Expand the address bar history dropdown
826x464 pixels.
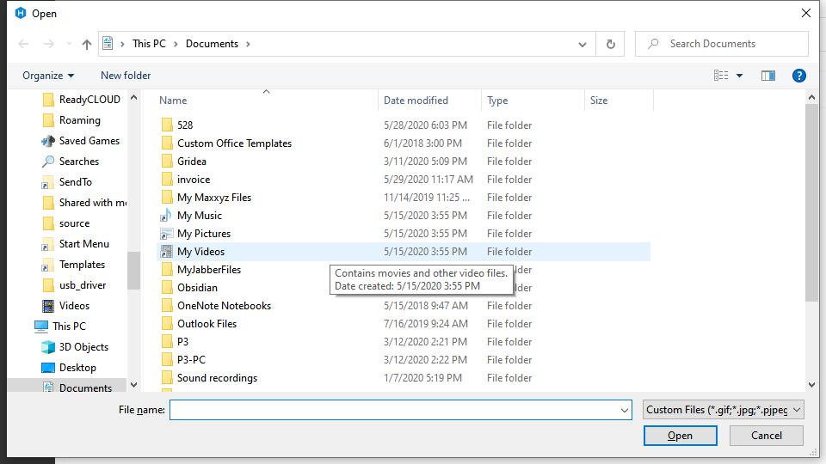click(583, 44)
